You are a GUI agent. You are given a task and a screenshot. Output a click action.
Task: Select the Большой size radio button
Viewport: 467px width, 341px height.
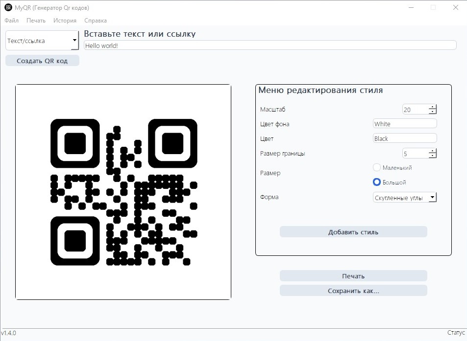[377, 182]
